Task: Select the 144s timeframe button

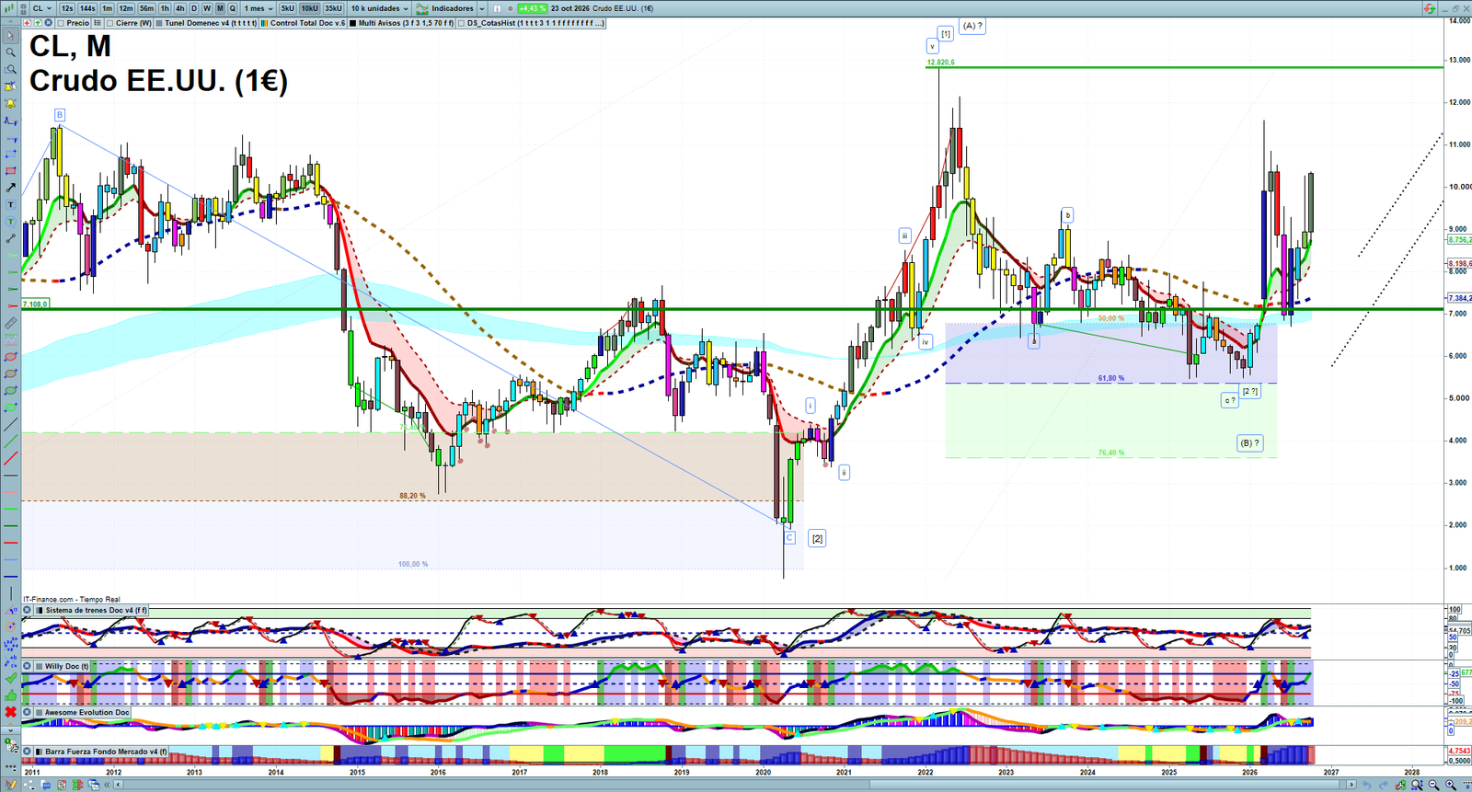Action: pos(87,8)
